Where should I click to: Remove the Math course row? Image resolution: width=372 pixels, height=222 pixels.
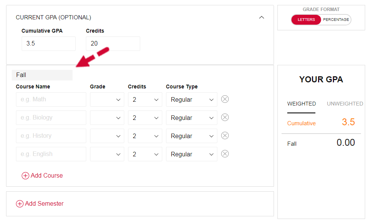225,99
